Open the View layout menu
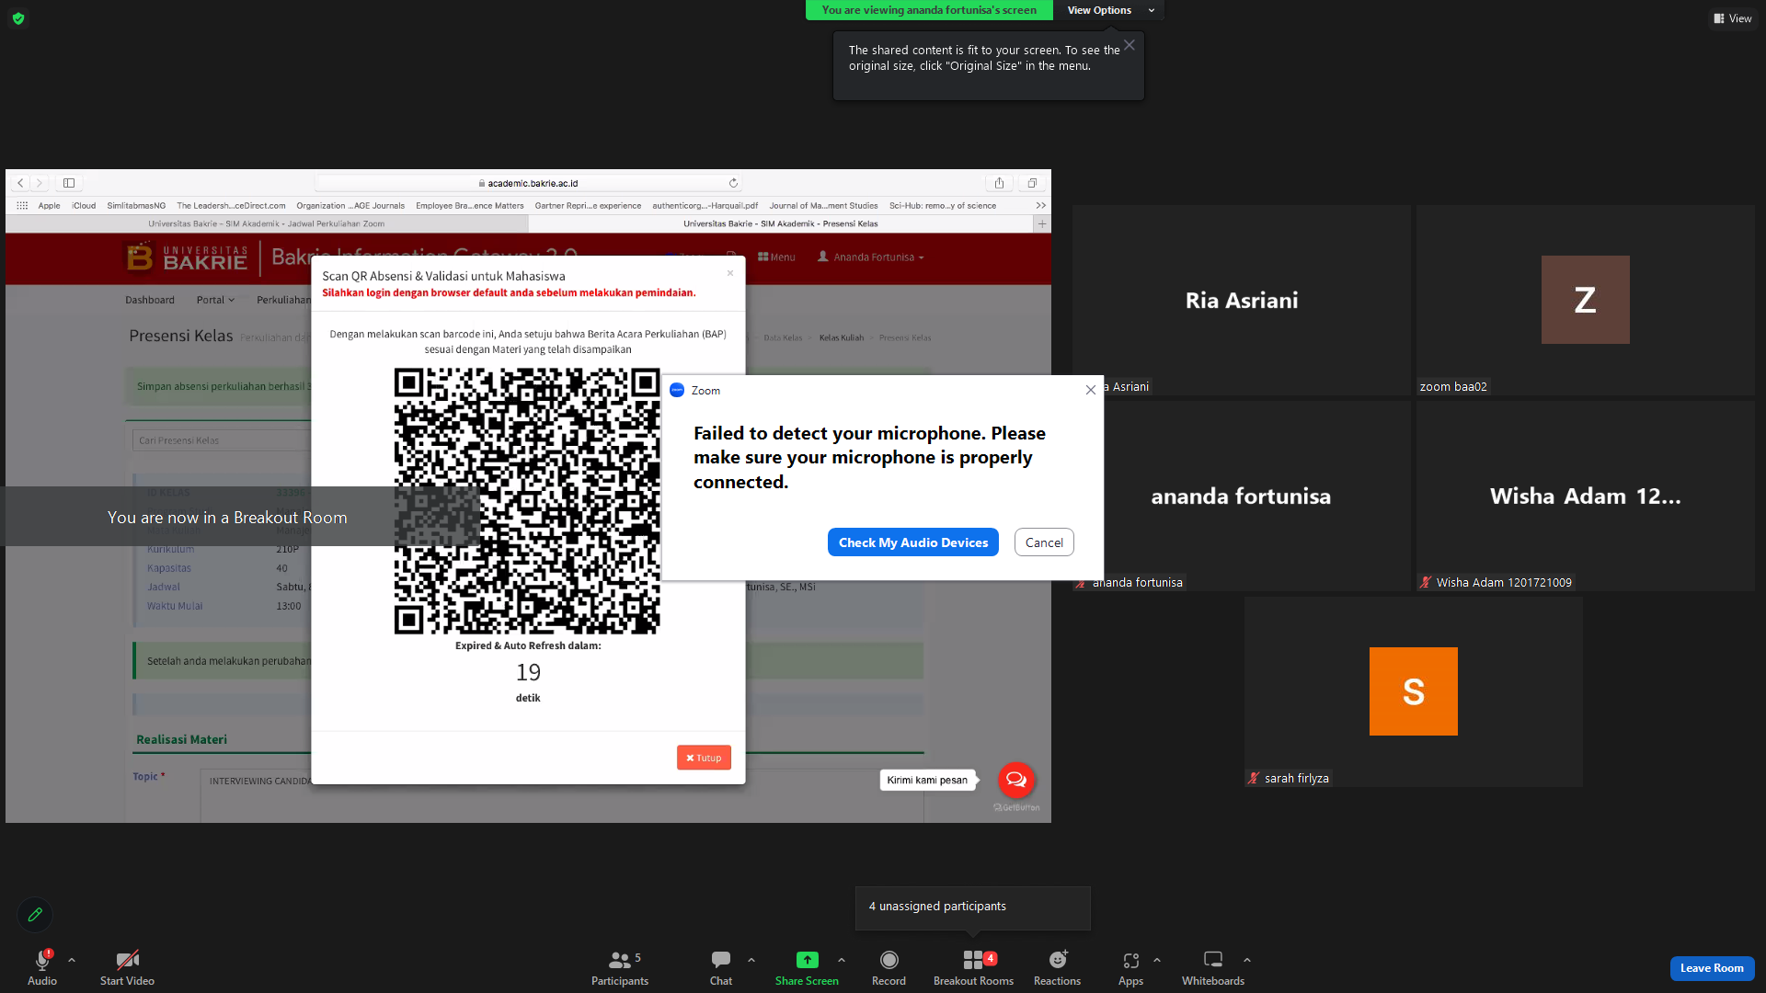 pos(1732,18)
